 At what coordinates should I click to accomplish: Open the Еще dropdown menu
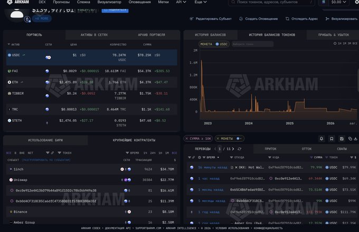click(201, 2)
